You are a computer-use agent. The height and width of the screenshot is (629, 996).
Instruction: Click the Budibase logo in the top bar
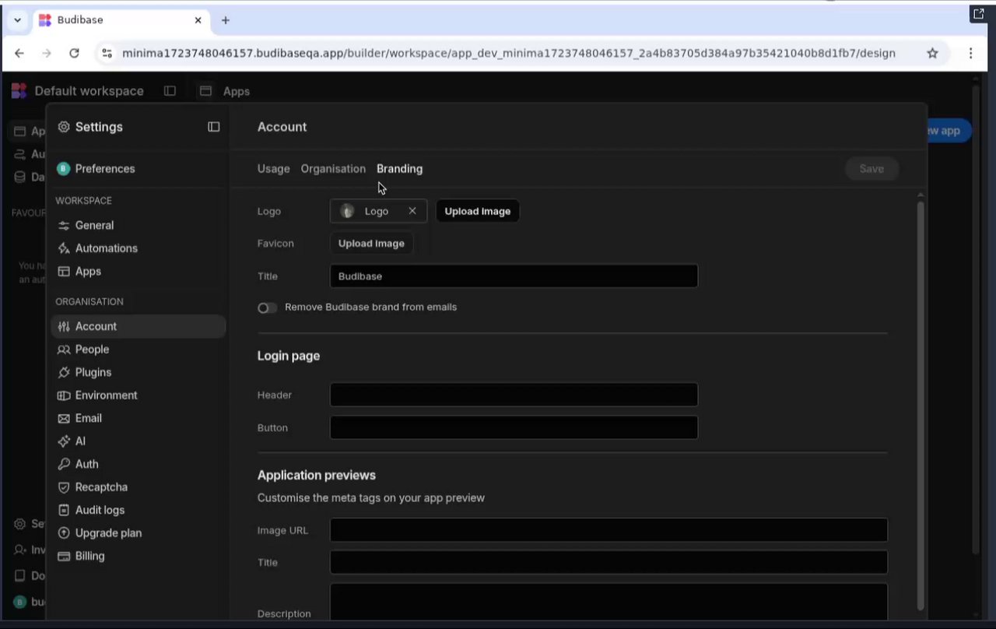point(19,91)
